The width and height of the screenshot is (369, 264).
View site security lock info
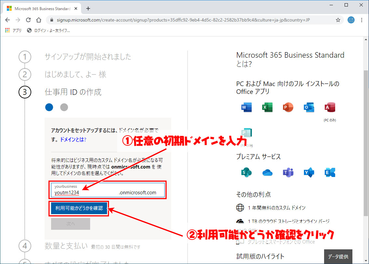tap(51, 20)
